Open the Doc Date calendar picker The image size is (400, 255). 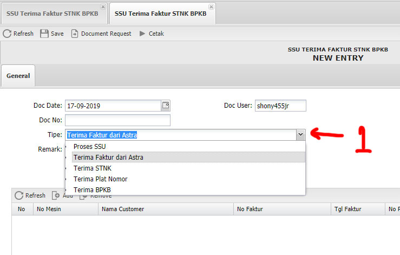[166, 106]
